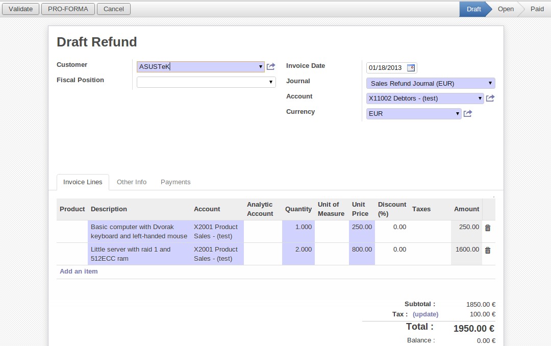Click the Validate button

21,9
